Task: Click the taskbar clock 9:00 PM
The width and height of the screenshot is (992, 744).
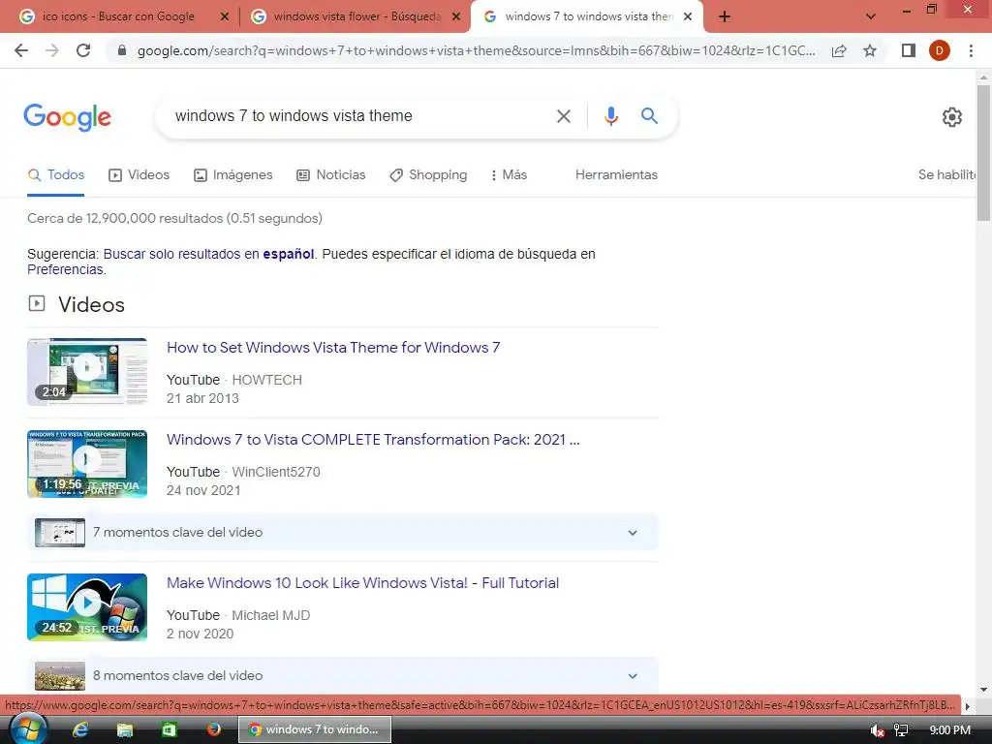Action: [949, 730]
